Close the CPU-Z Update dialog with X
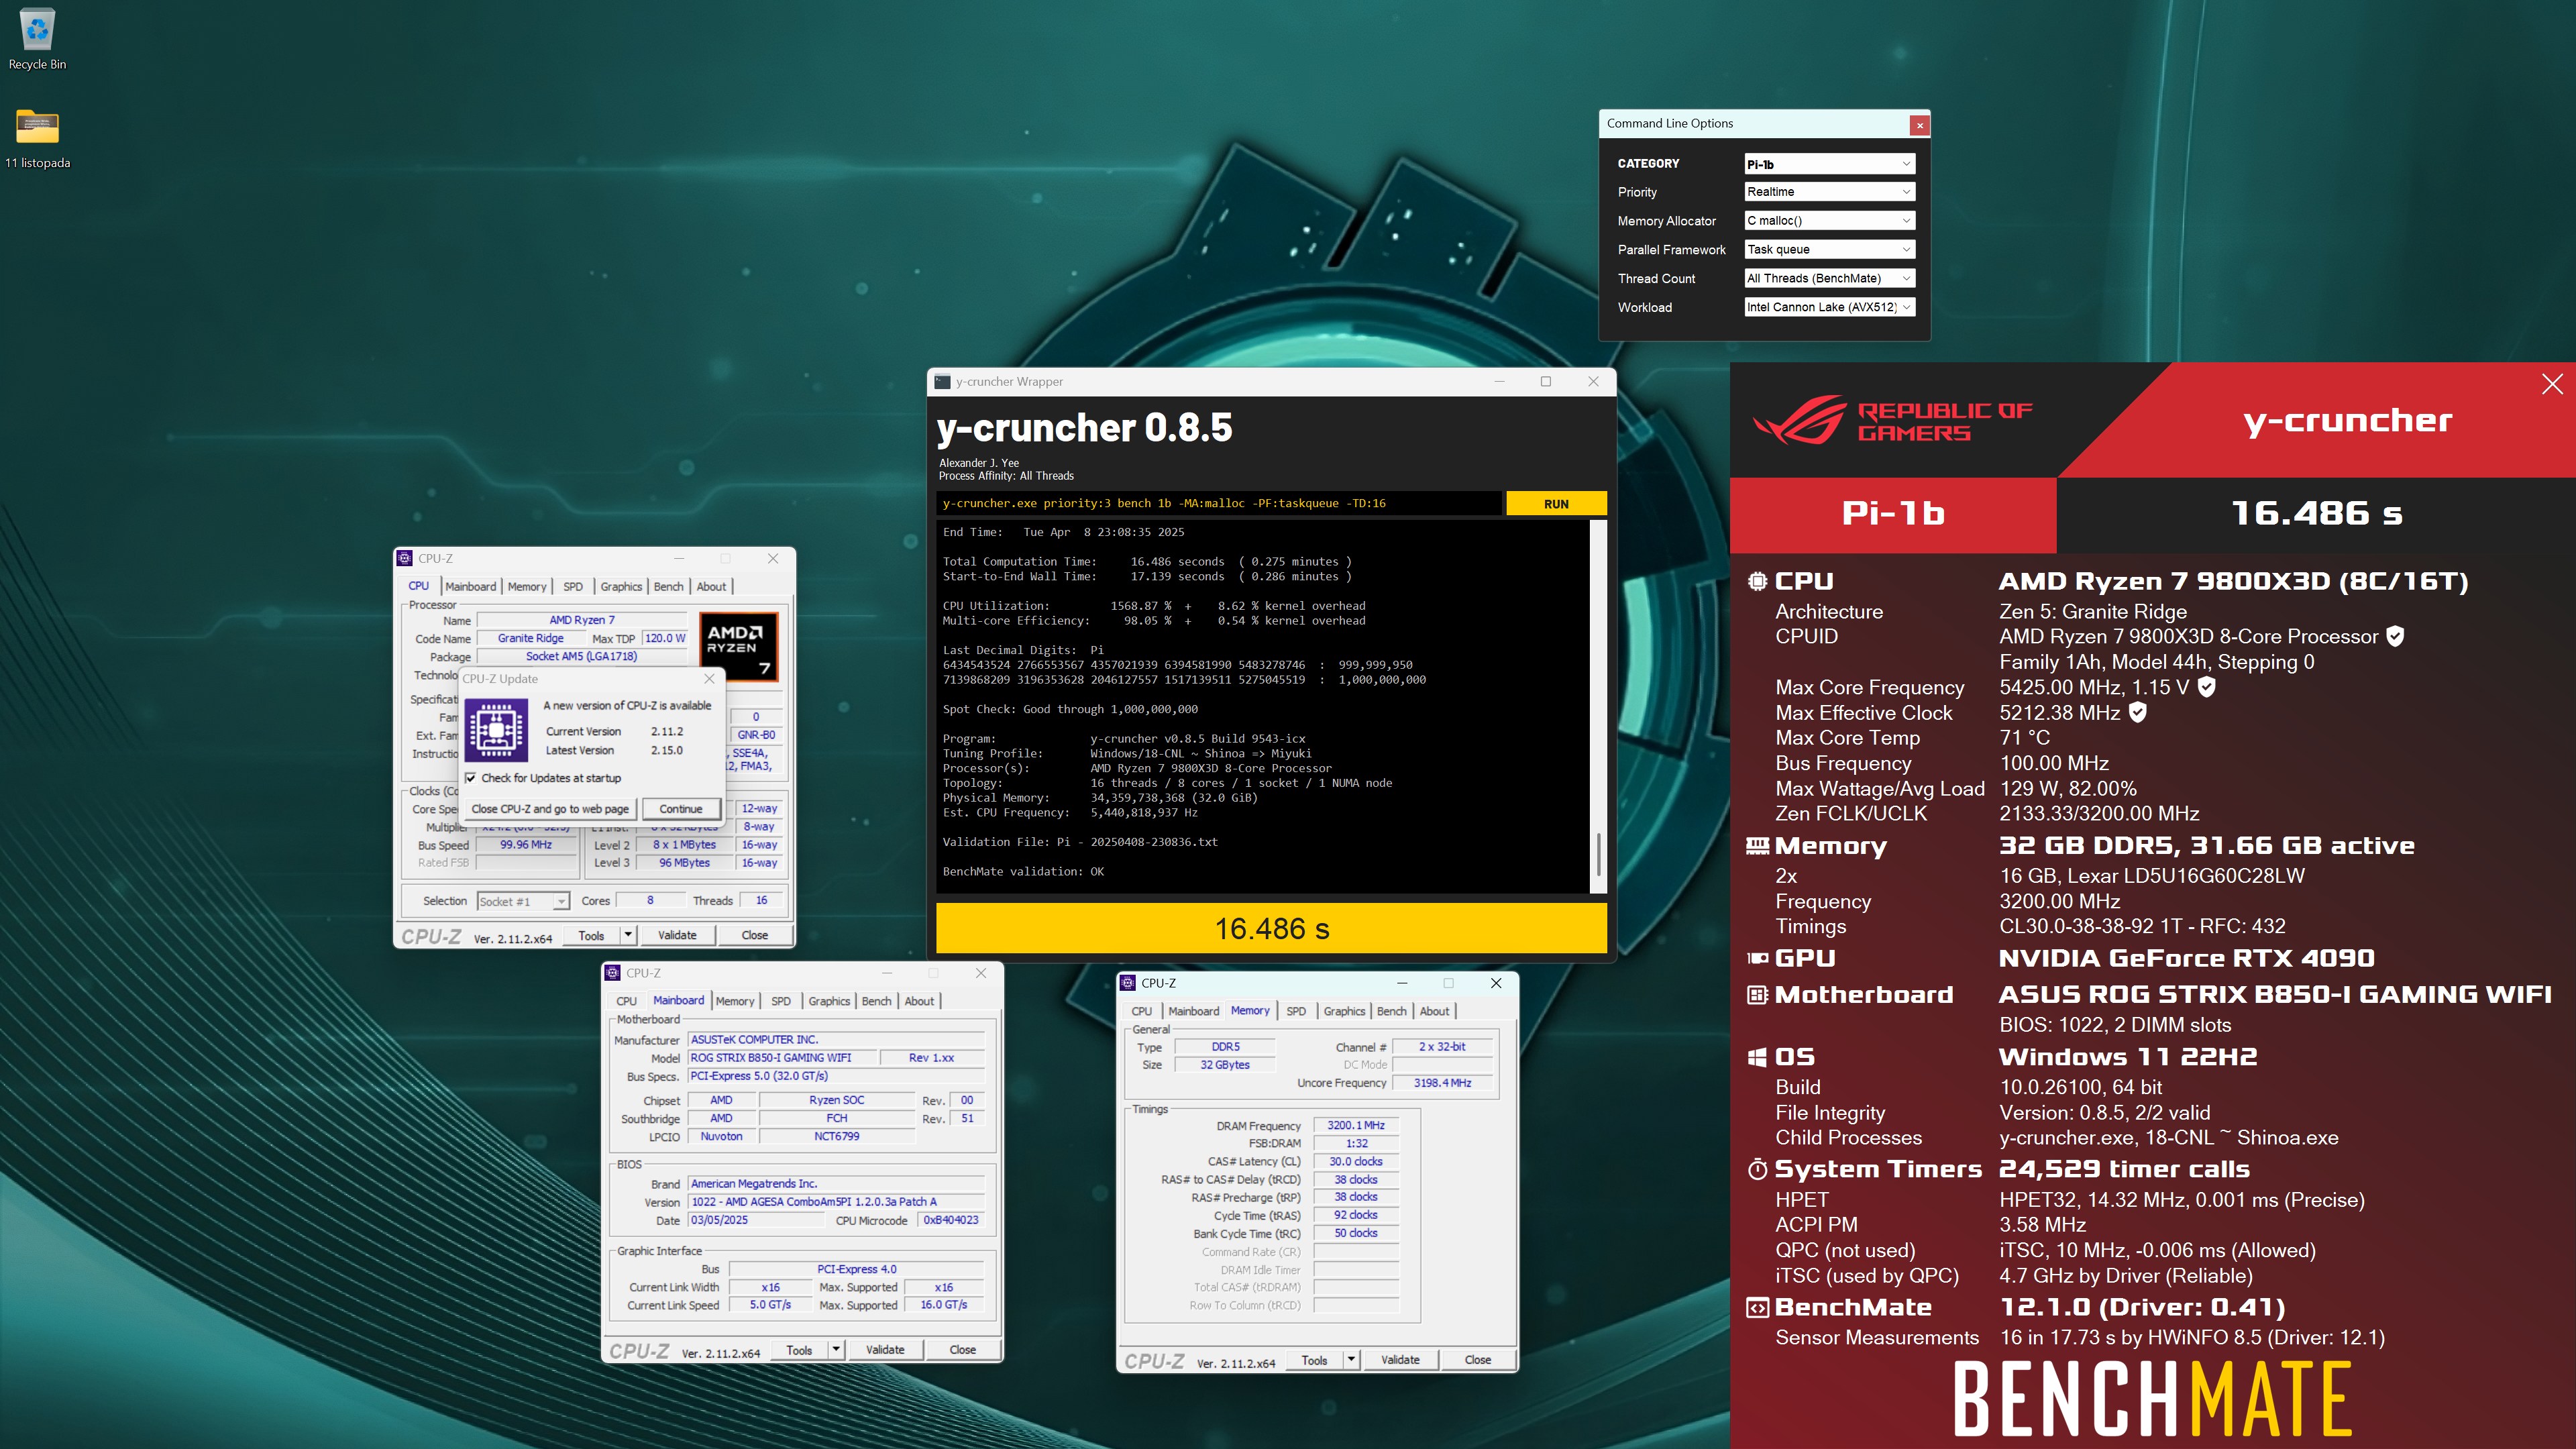2576x1449 pixels. pos(709,678)
